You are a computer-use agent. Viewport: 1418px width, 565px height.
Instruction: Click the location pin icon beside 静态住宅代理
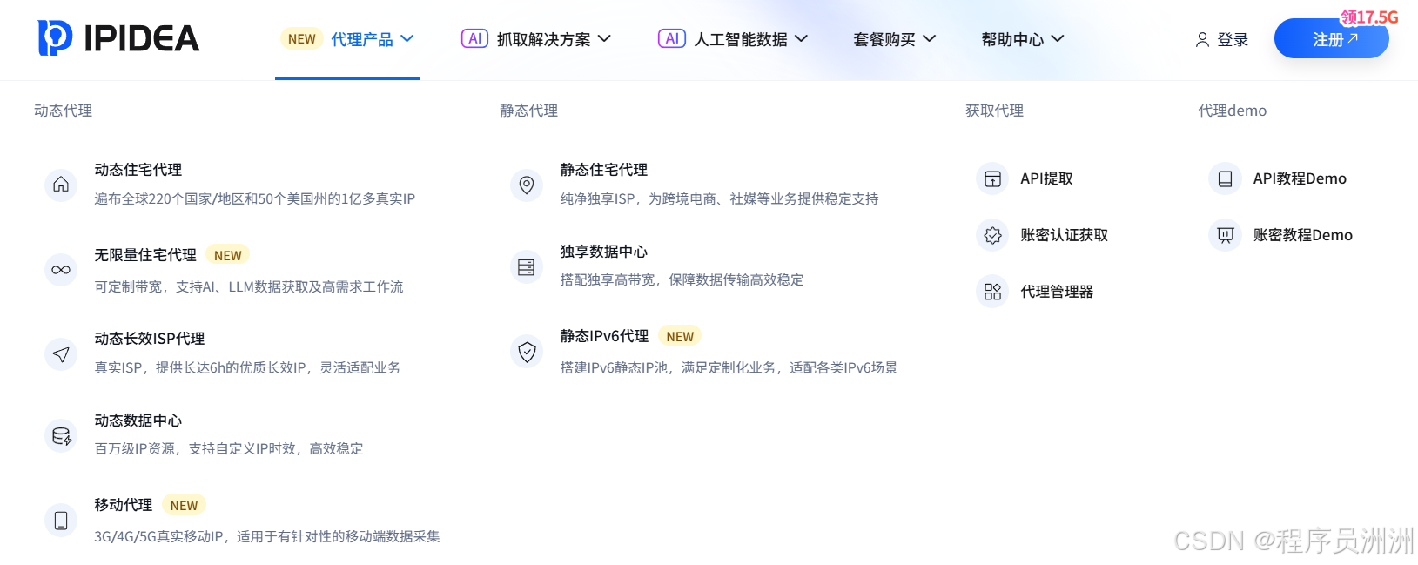coord(527,185)
